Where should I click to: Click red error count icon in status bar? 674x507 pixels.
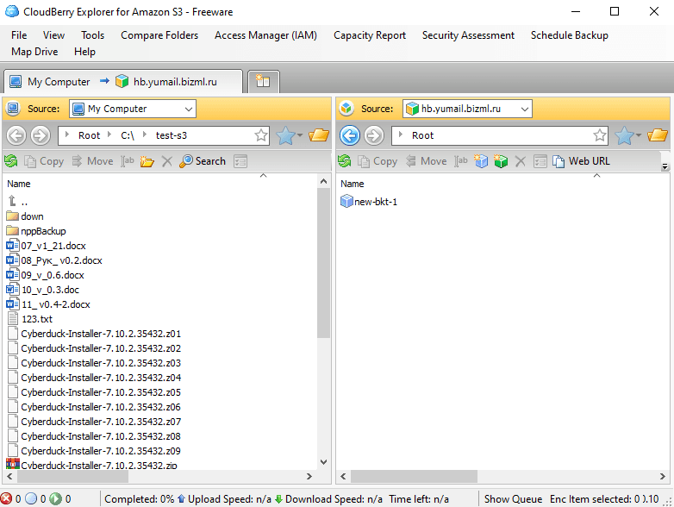point(6,499)
